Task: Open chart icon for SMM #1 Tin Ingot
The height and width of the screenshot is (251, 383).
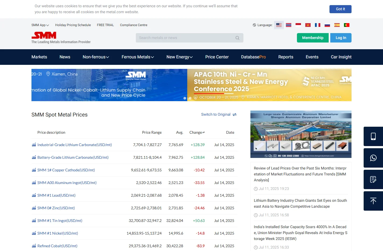Action: pos(34,221)
